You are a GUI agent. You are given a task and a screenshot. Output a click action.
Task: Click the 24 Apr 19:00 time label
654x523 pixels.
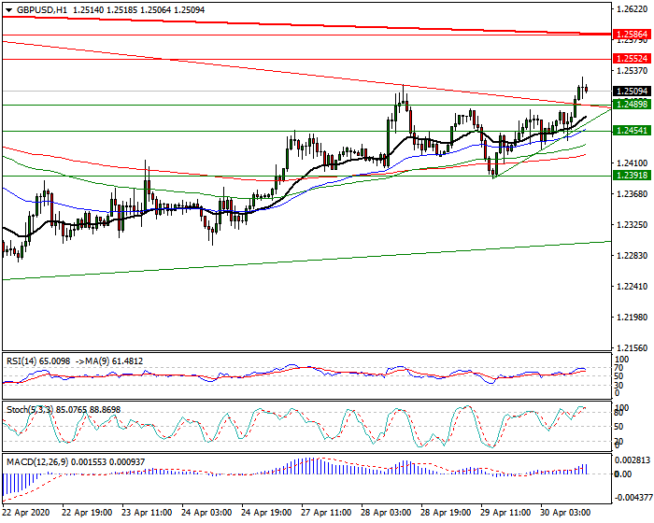pyautogui.click(x=267, y=512)
